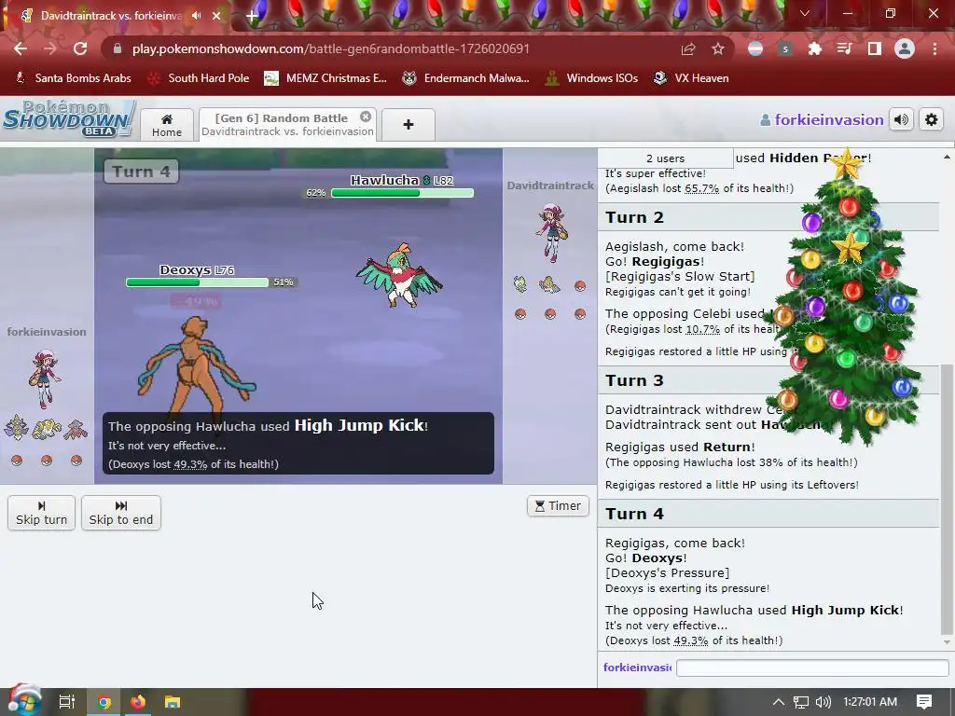This screenshot has height=716, width=955.
Task: Close the Davidtraintrack vs. forkieinvasion browser tab
Action: (x=216, y=16)
